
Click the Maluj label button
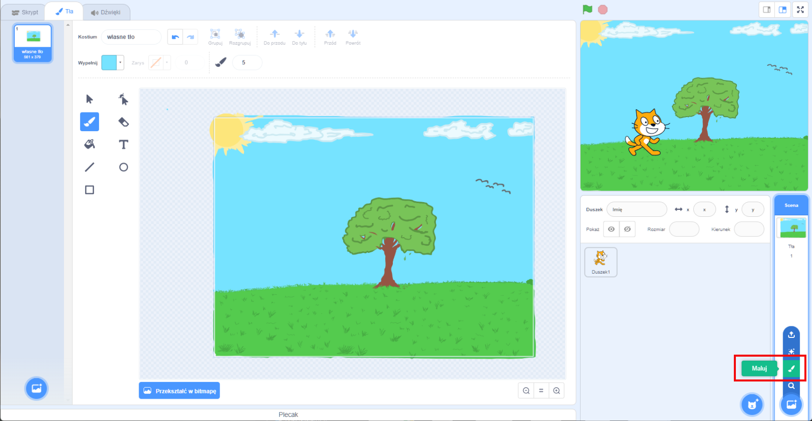[x=759, y=368]
